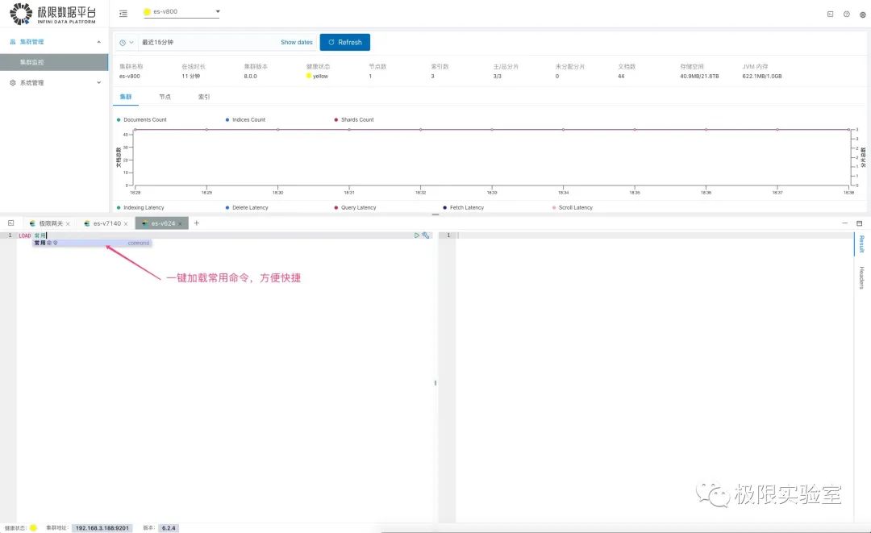Image resolution: width=871 pixels, height=533 pixels.
Task: Click the vertical divider between editor and result
Action: click(x=435, y=382)
